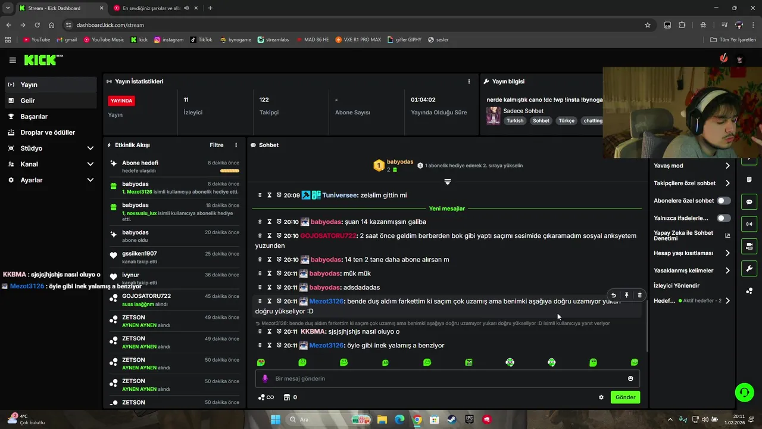762x429 pixels.
Task: Open Windows Start button in taskbar
Action: (x=276, y=419)
